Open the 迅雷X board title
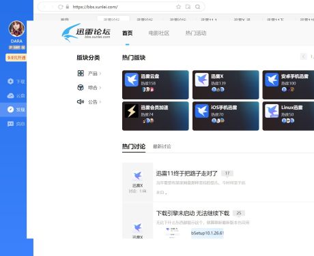The width and height of the screenshot is (314, 256). [x=217, y=76]
